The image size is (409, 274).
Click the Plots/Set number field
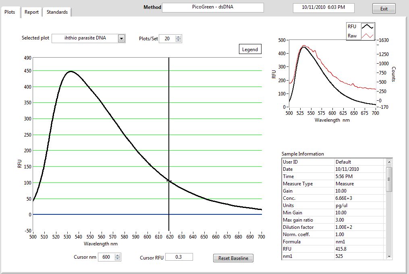(x=167, y=39)
